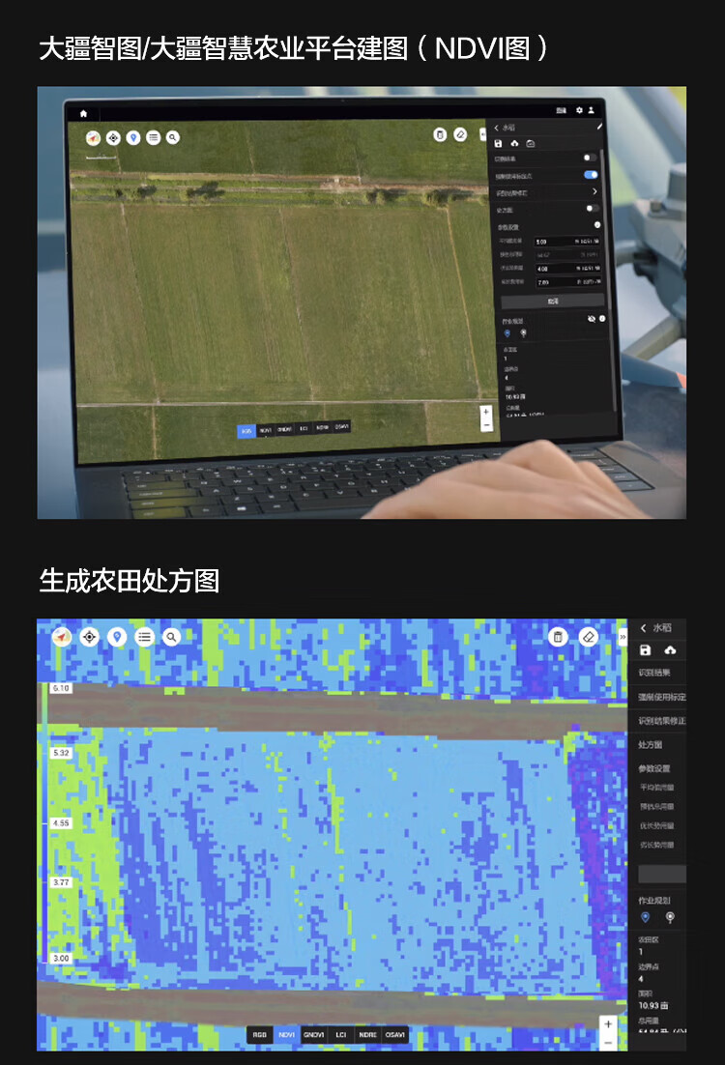Click the trash can icon on the blue NDVI map
This screenshot has width=725, height=1065.
[x=557, y=636]
